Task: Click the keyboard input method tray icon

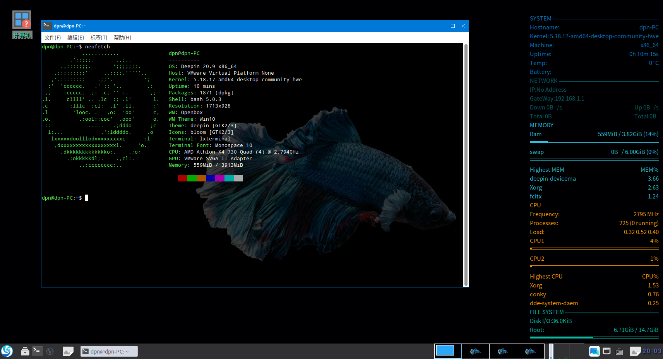Action: click(x=619, y=352)
